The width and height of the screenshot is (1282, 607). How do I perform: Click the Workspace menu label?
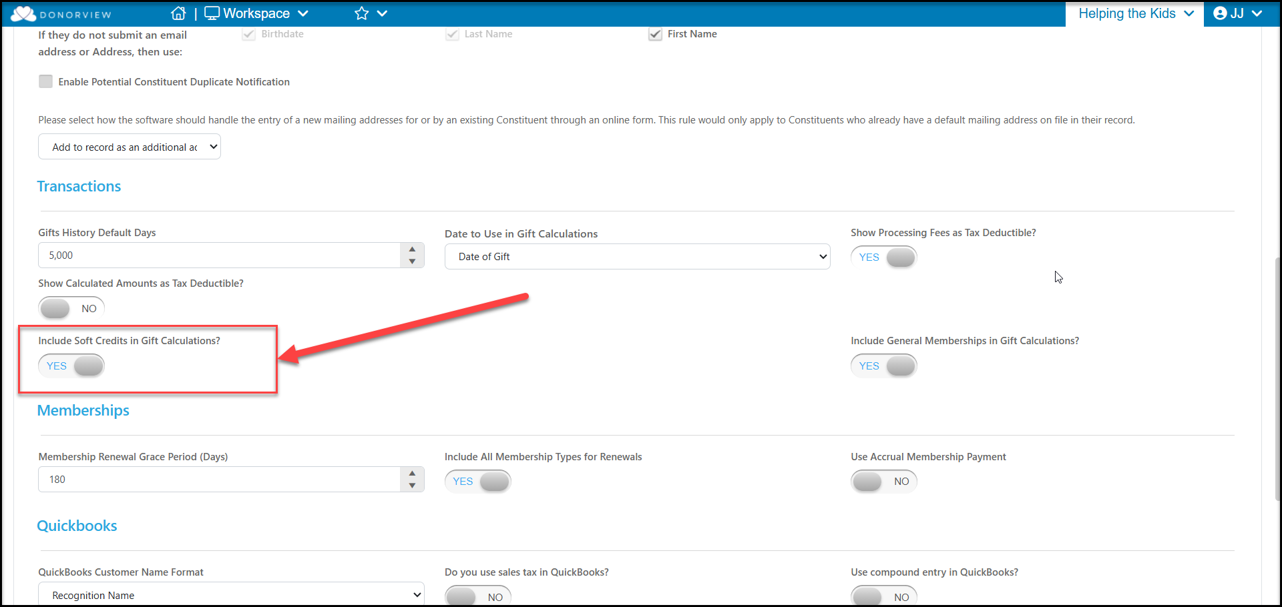tap(256, 13)
